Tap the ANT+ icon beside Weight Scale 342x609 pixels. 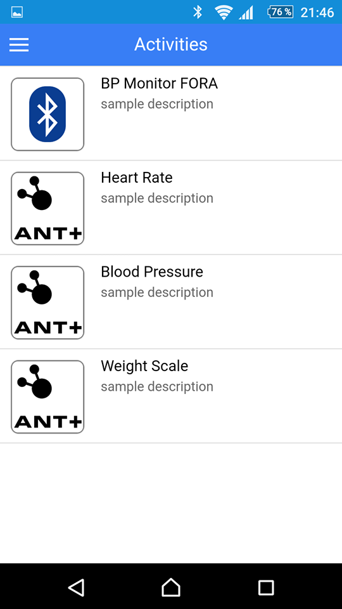pos(47,397)
